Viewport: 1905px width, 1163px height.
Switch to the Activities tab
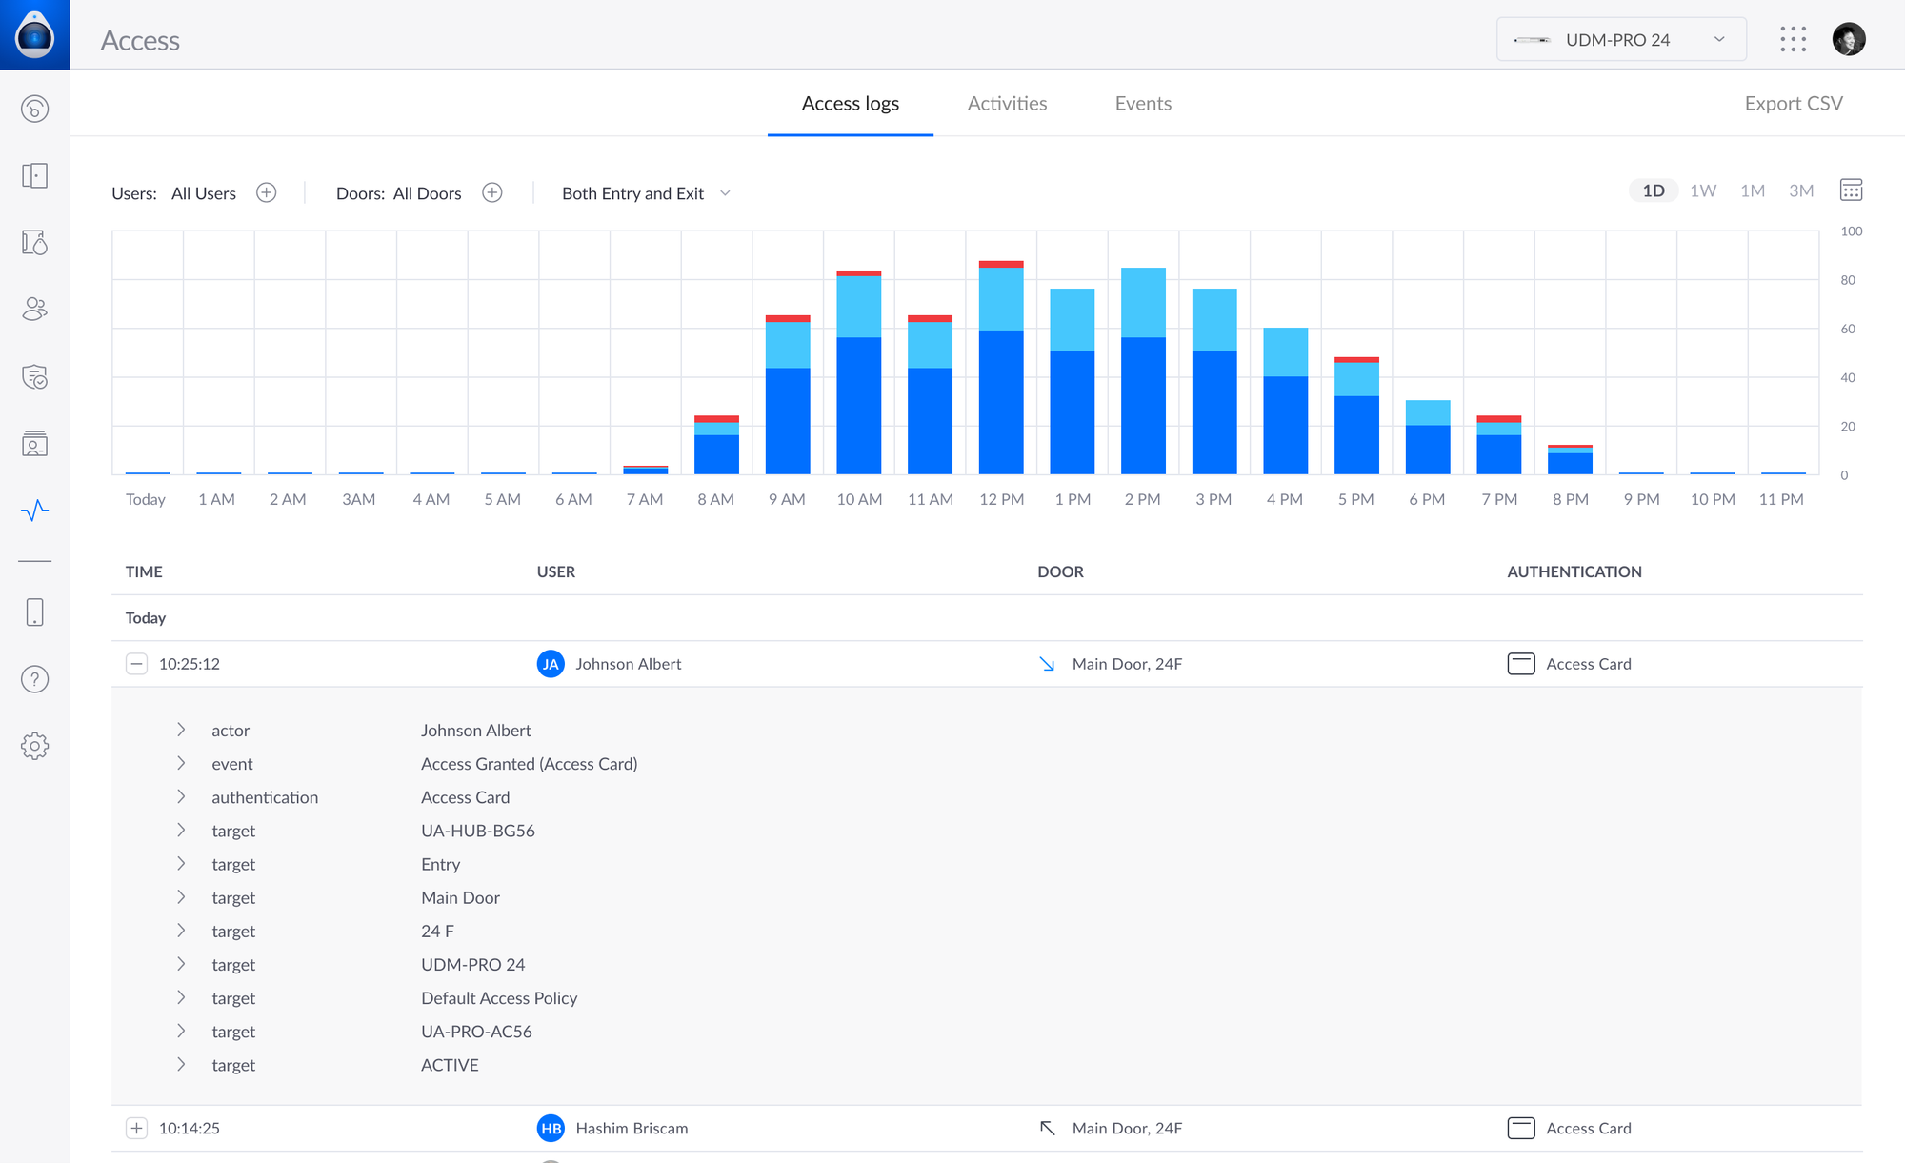click(1007, 104)
